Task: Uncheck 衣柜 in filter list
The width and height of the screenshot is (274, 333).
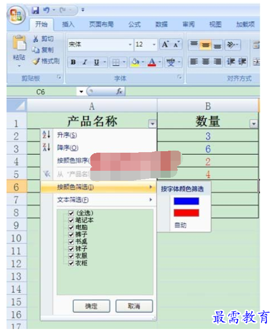Action: (71, 263)
